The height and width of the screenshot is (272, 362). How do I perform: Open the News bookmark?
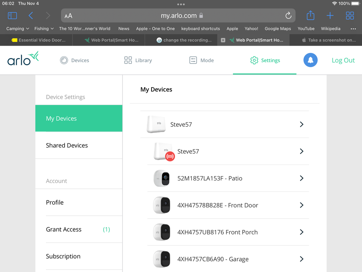(124, 29)
